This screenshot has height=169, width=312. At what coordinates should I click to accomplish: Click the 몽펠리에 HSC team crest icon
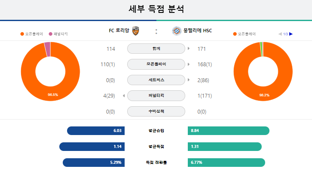pos(177,31)
